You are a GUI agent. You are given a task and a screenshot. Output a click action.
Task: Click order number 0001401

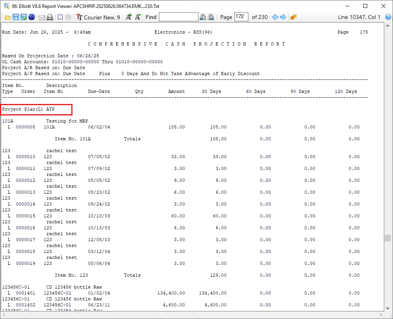(26, 293)
